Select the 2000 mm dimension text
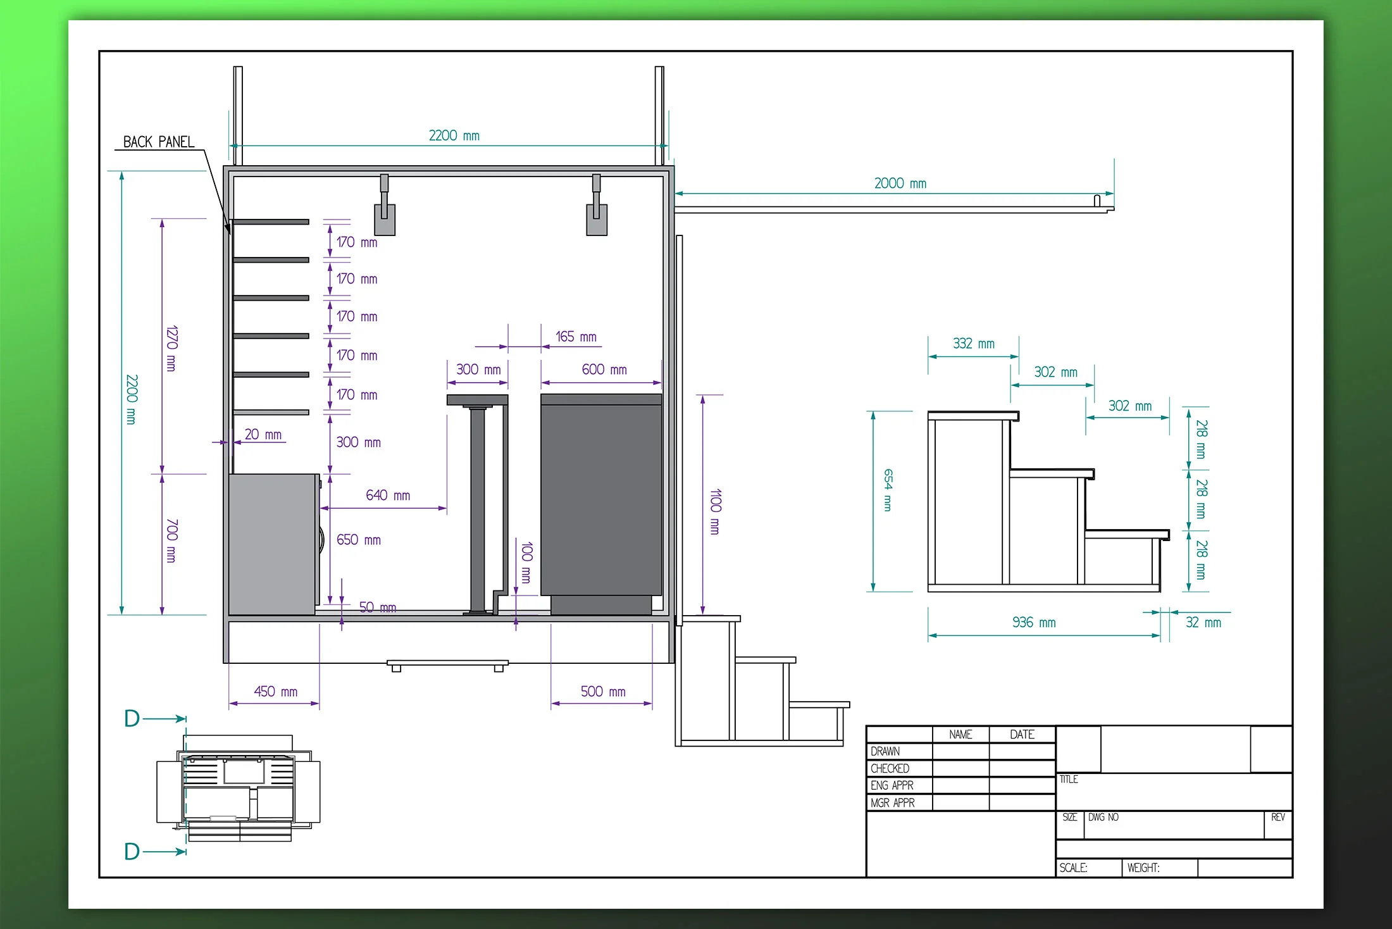 [x=900, y=184]
